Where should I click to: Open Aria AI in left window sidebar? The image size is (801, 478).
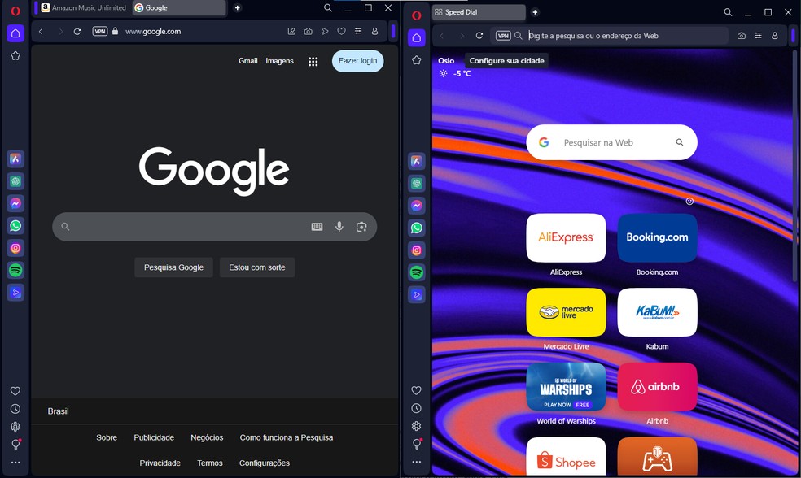click(15, 159)
